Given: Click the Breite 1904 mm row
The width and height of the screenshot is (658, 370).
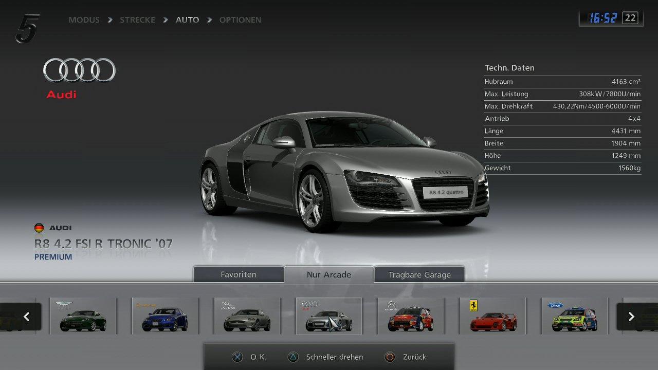Looking at the screenshot, I should coord(562,143).
